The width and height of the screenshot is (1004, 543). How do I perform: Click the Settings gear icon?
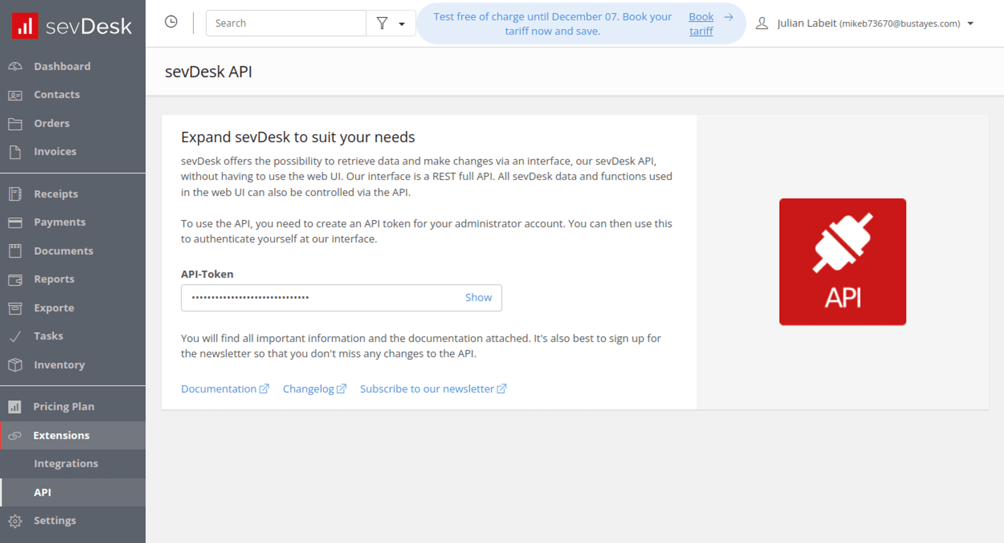tap(15, 521)
